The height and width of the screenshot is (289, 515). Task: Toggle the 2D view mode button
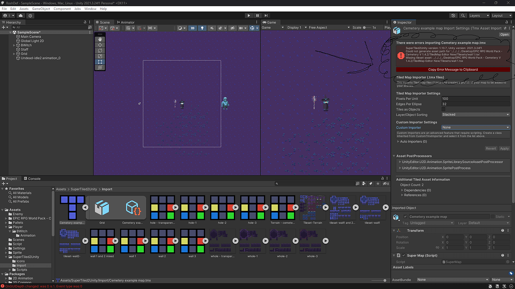[x=193, y=28]
